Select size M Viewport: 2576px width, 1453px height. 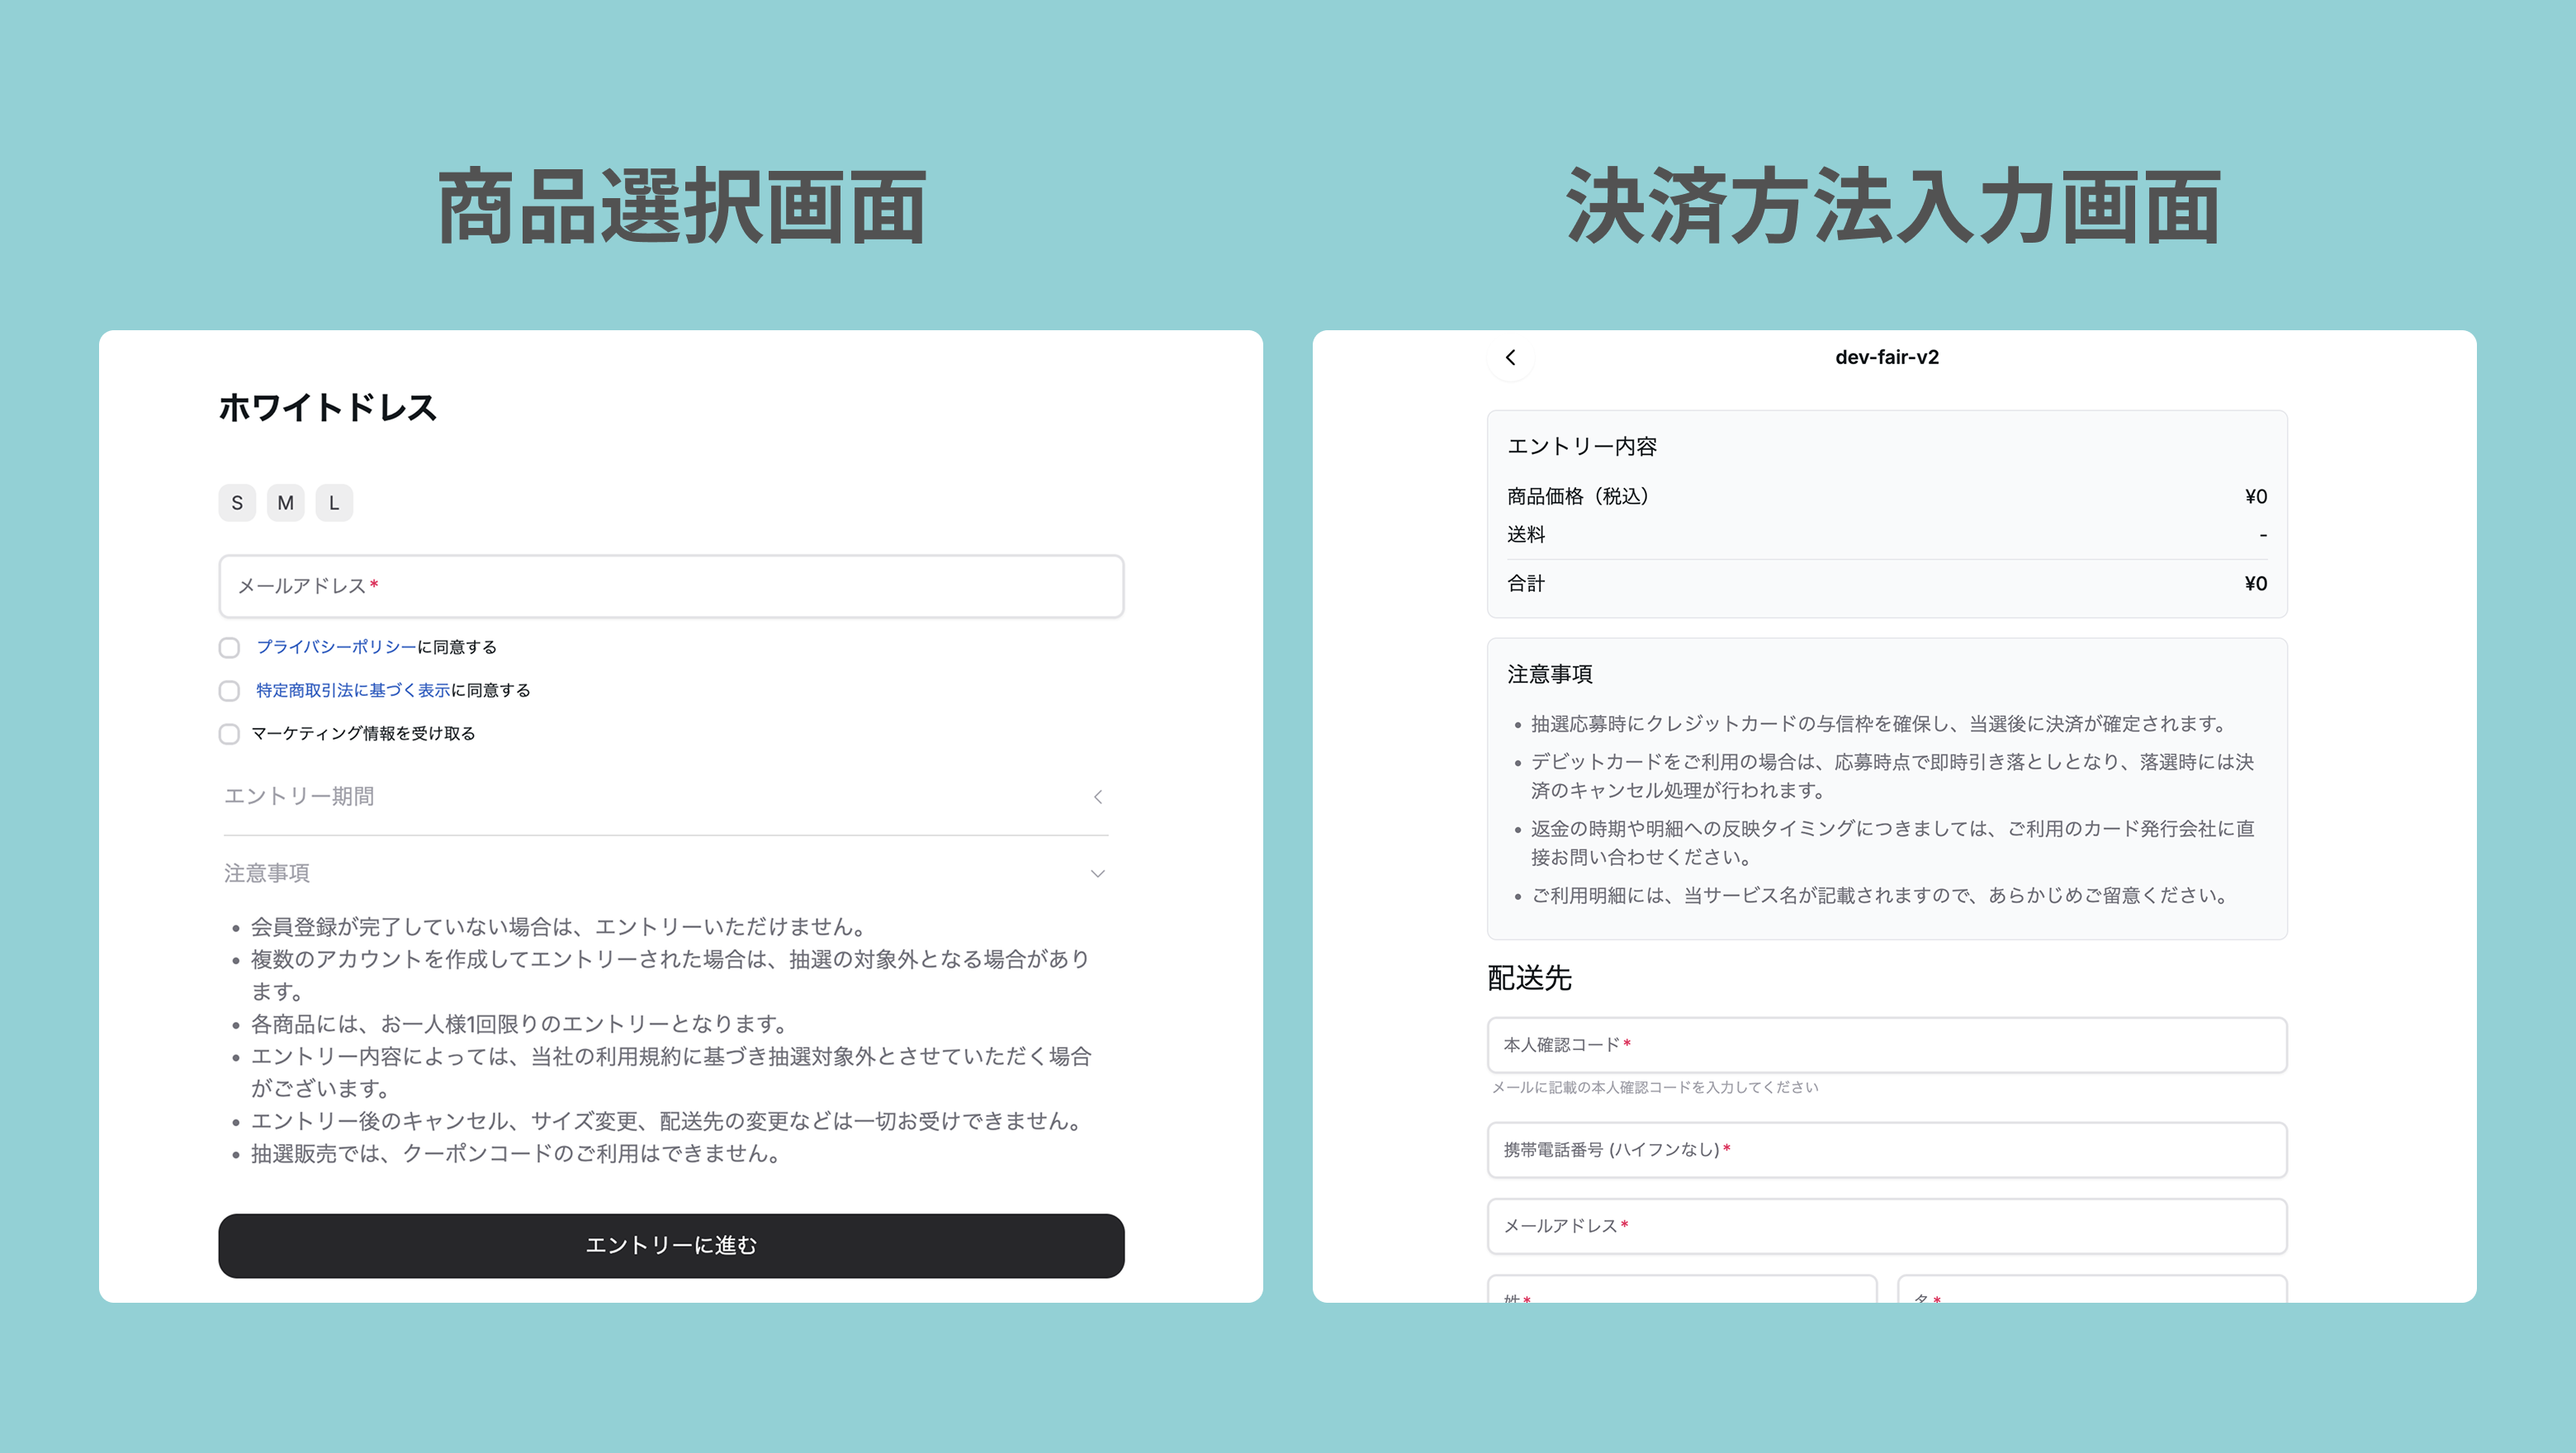285,503
